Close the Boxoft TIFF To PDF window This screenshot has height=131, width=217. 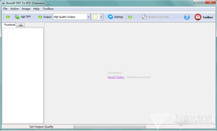click(211, 2)
